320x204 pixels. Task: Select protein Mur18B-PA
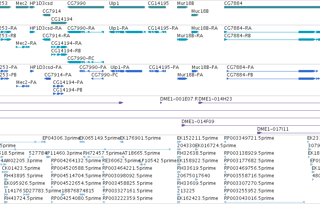click(x=190, y=75)
